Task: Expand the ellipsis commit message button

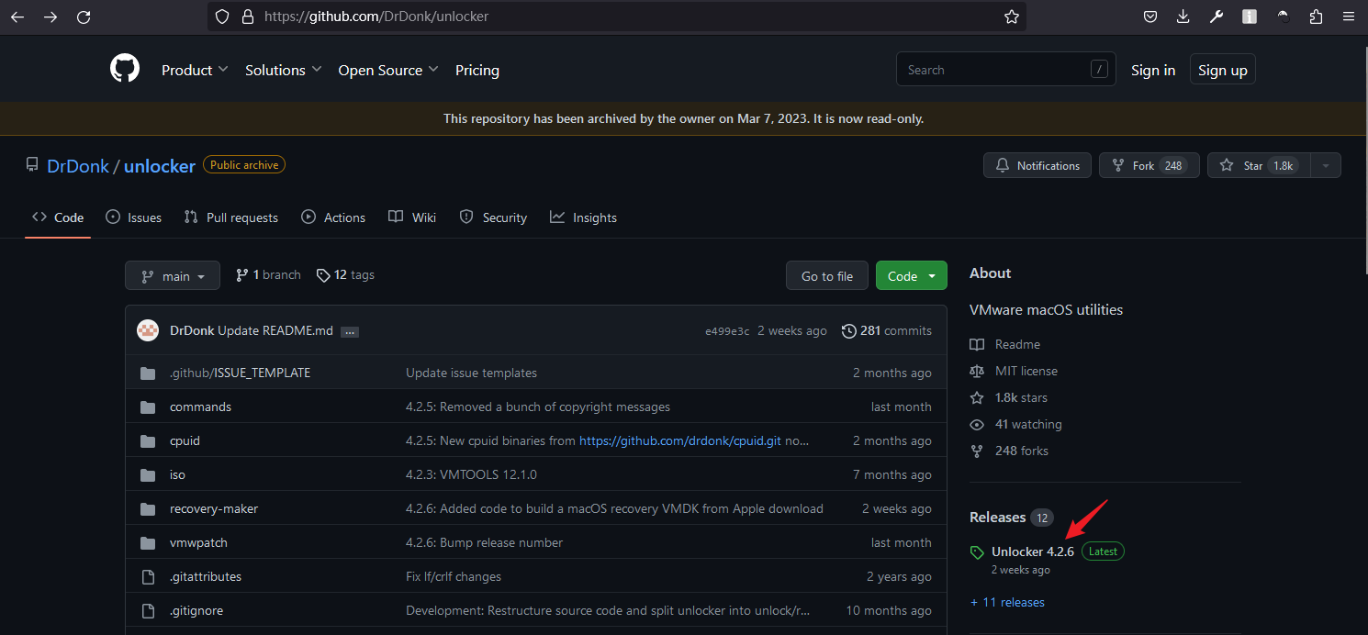Action: (349, 331)
